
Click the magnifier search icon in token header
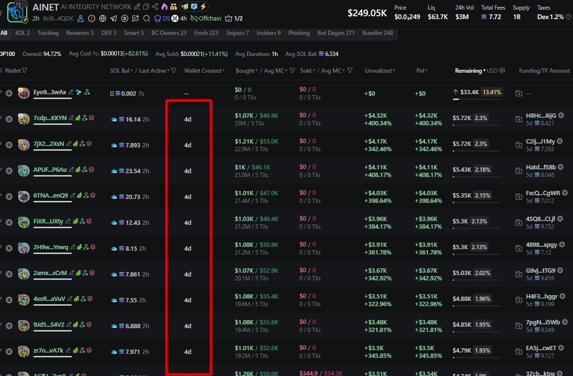146,19
